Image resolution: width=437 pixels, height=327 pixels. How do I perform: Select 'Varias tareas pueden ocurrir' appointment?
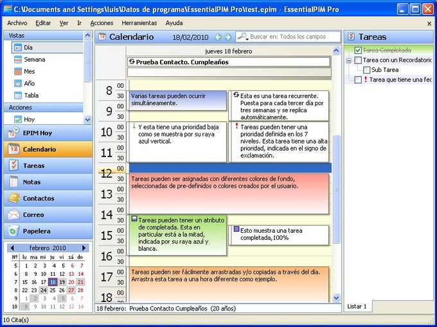[177, 101]
